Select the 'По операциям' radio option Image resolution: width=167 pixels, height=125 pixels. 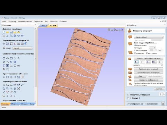point(135,50)
